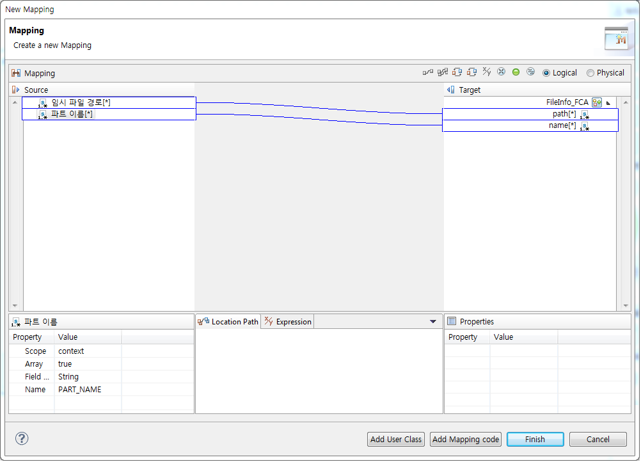Click the string type badge on path[*]
Screen dimensions: 641x462
(584, 114)
